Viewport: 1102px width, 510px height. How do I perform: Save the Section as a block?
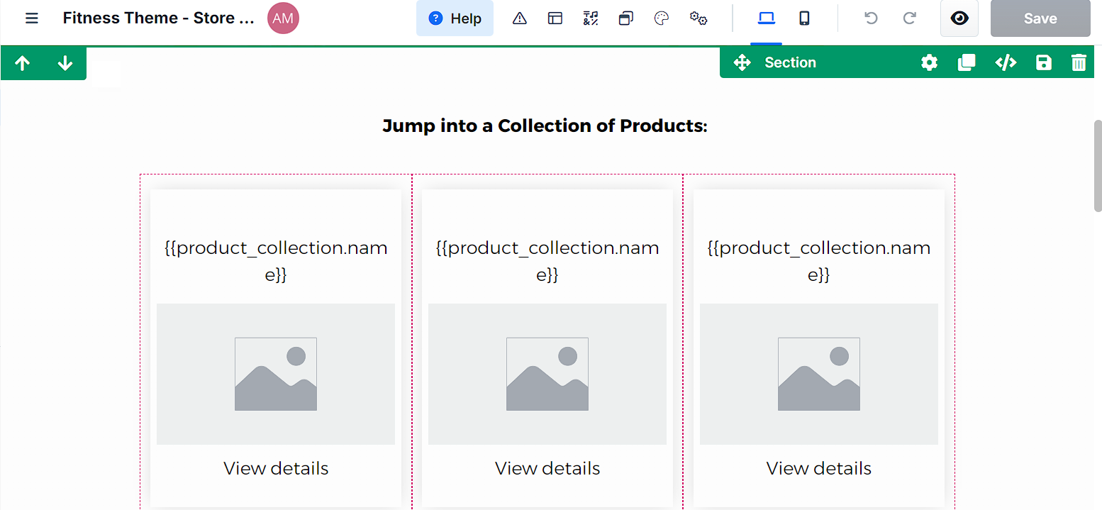(x=1042, y=62)
